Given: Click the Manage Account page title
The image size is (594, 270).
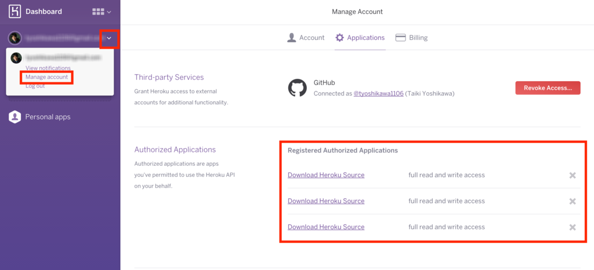Looking at the screenshot, I should pos(357,12).
